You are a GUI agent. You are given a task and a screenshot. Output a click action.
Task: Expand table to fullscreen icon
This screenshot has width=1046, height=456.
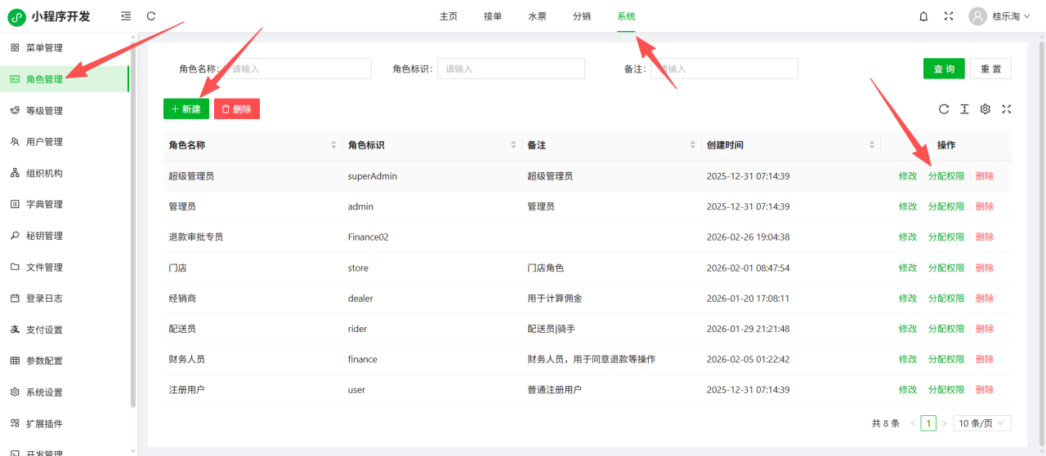1007,109
